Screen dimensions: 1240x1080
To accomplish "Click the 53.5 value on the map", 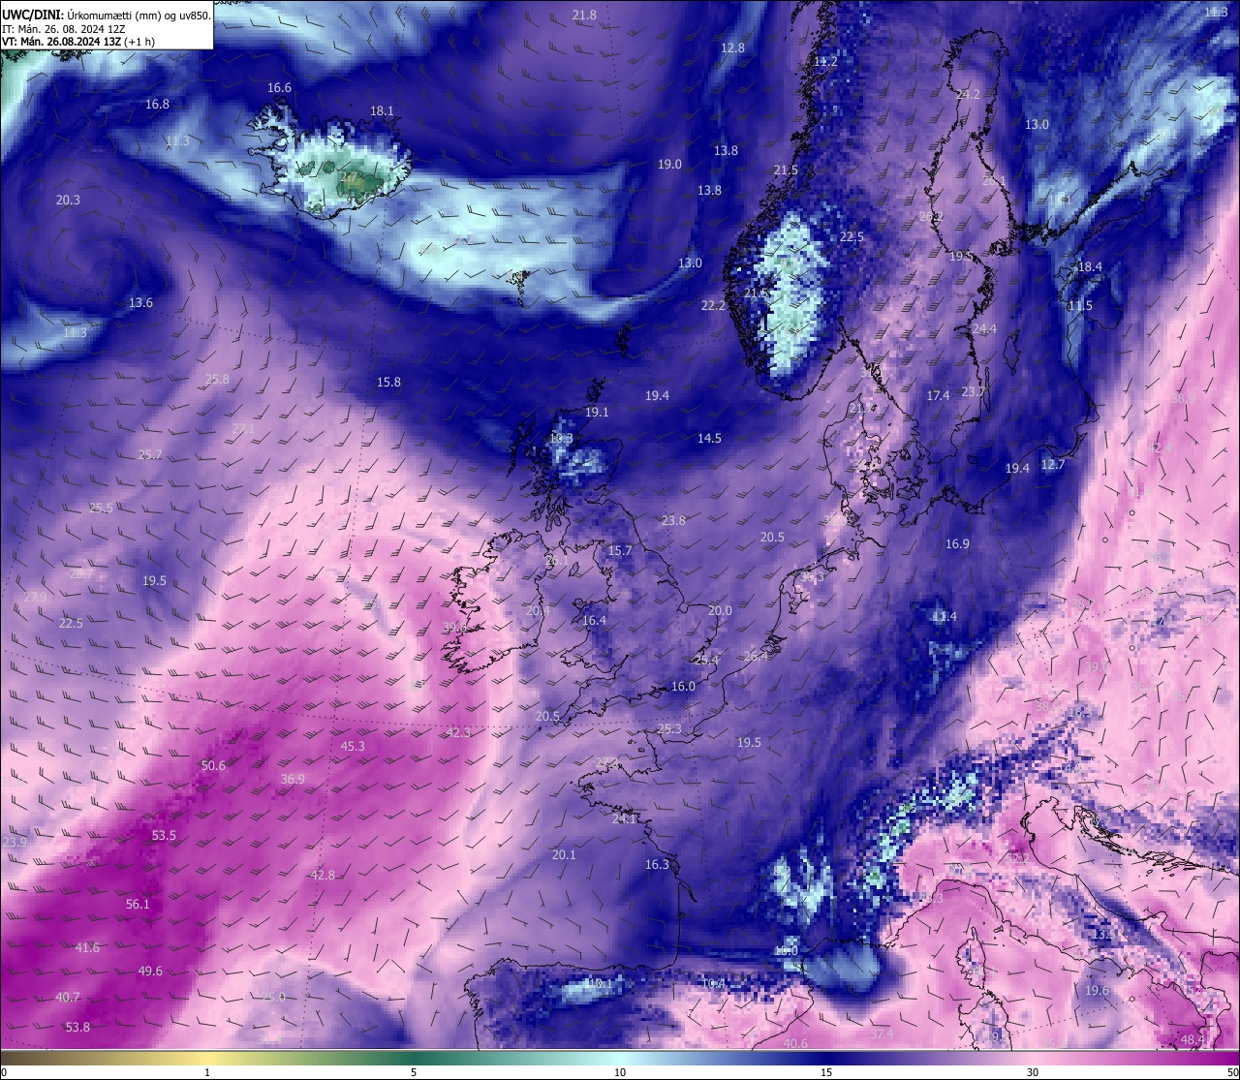I will click(x=164, y=836).
